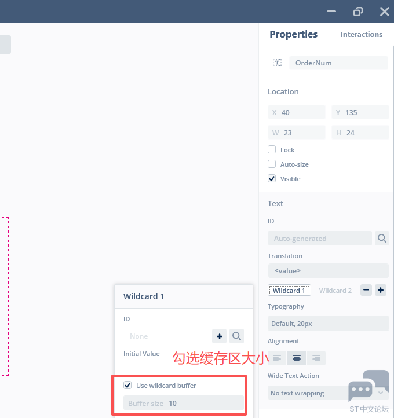The width and height of the screenshot is (394, 418).
Task: Click the search icon in Wildcard 1 panel
Action: (x=236, y=336)
